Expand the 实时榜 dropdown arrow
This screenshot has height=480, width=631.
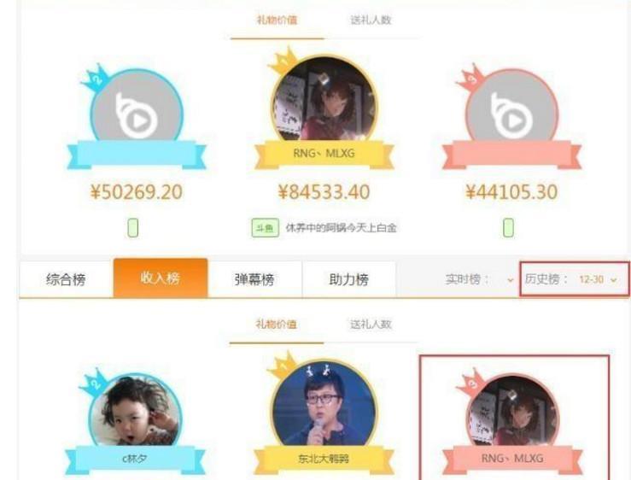point(511,280)
